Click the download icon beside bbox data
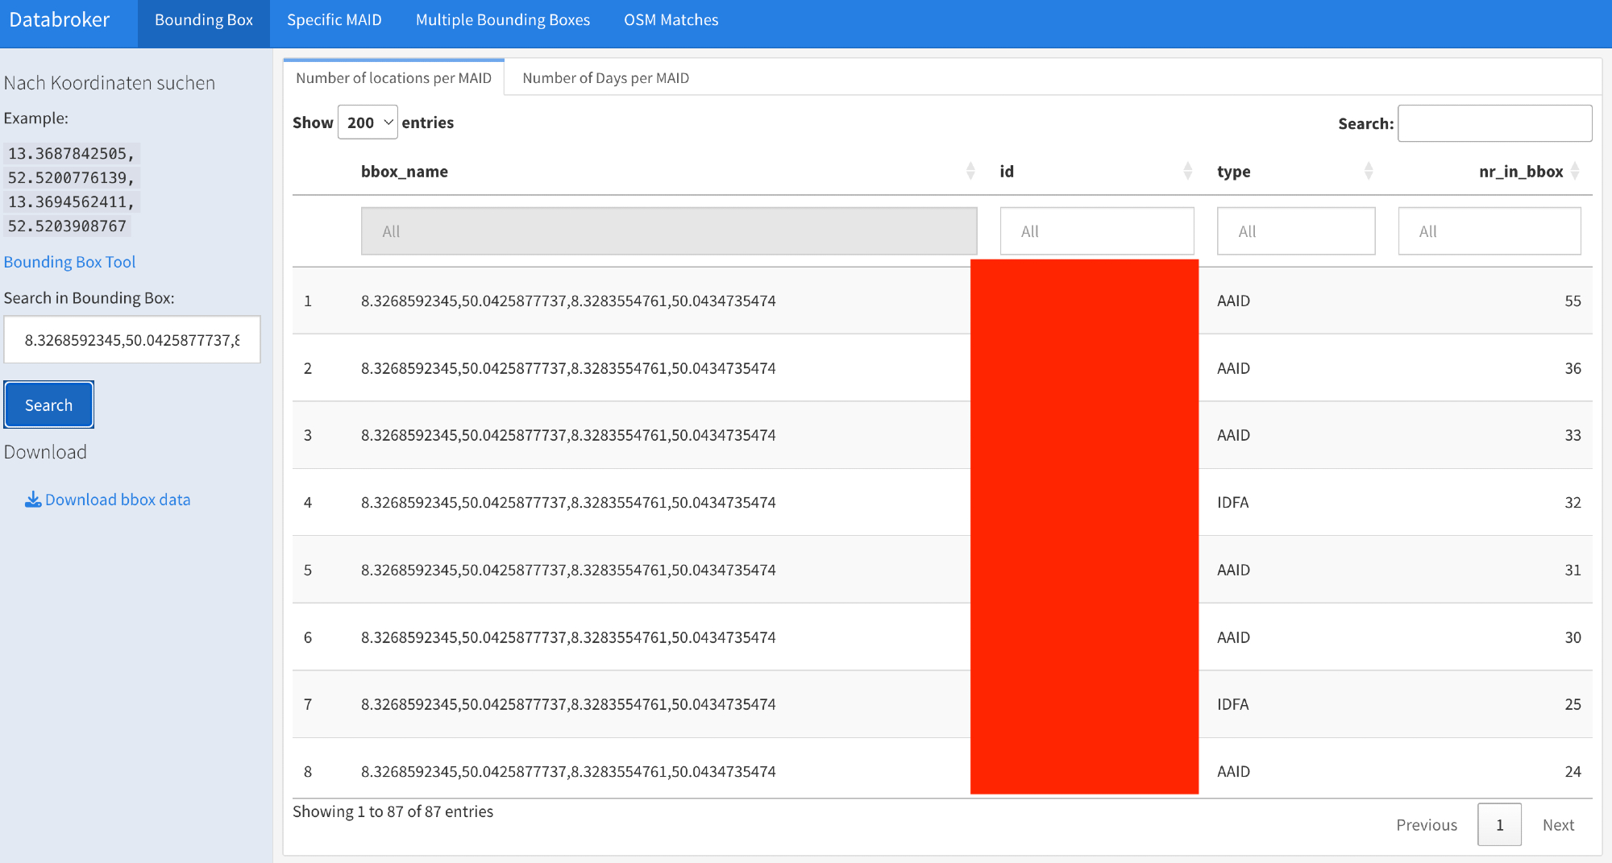1612x863 pixels. tap(32, 500)
